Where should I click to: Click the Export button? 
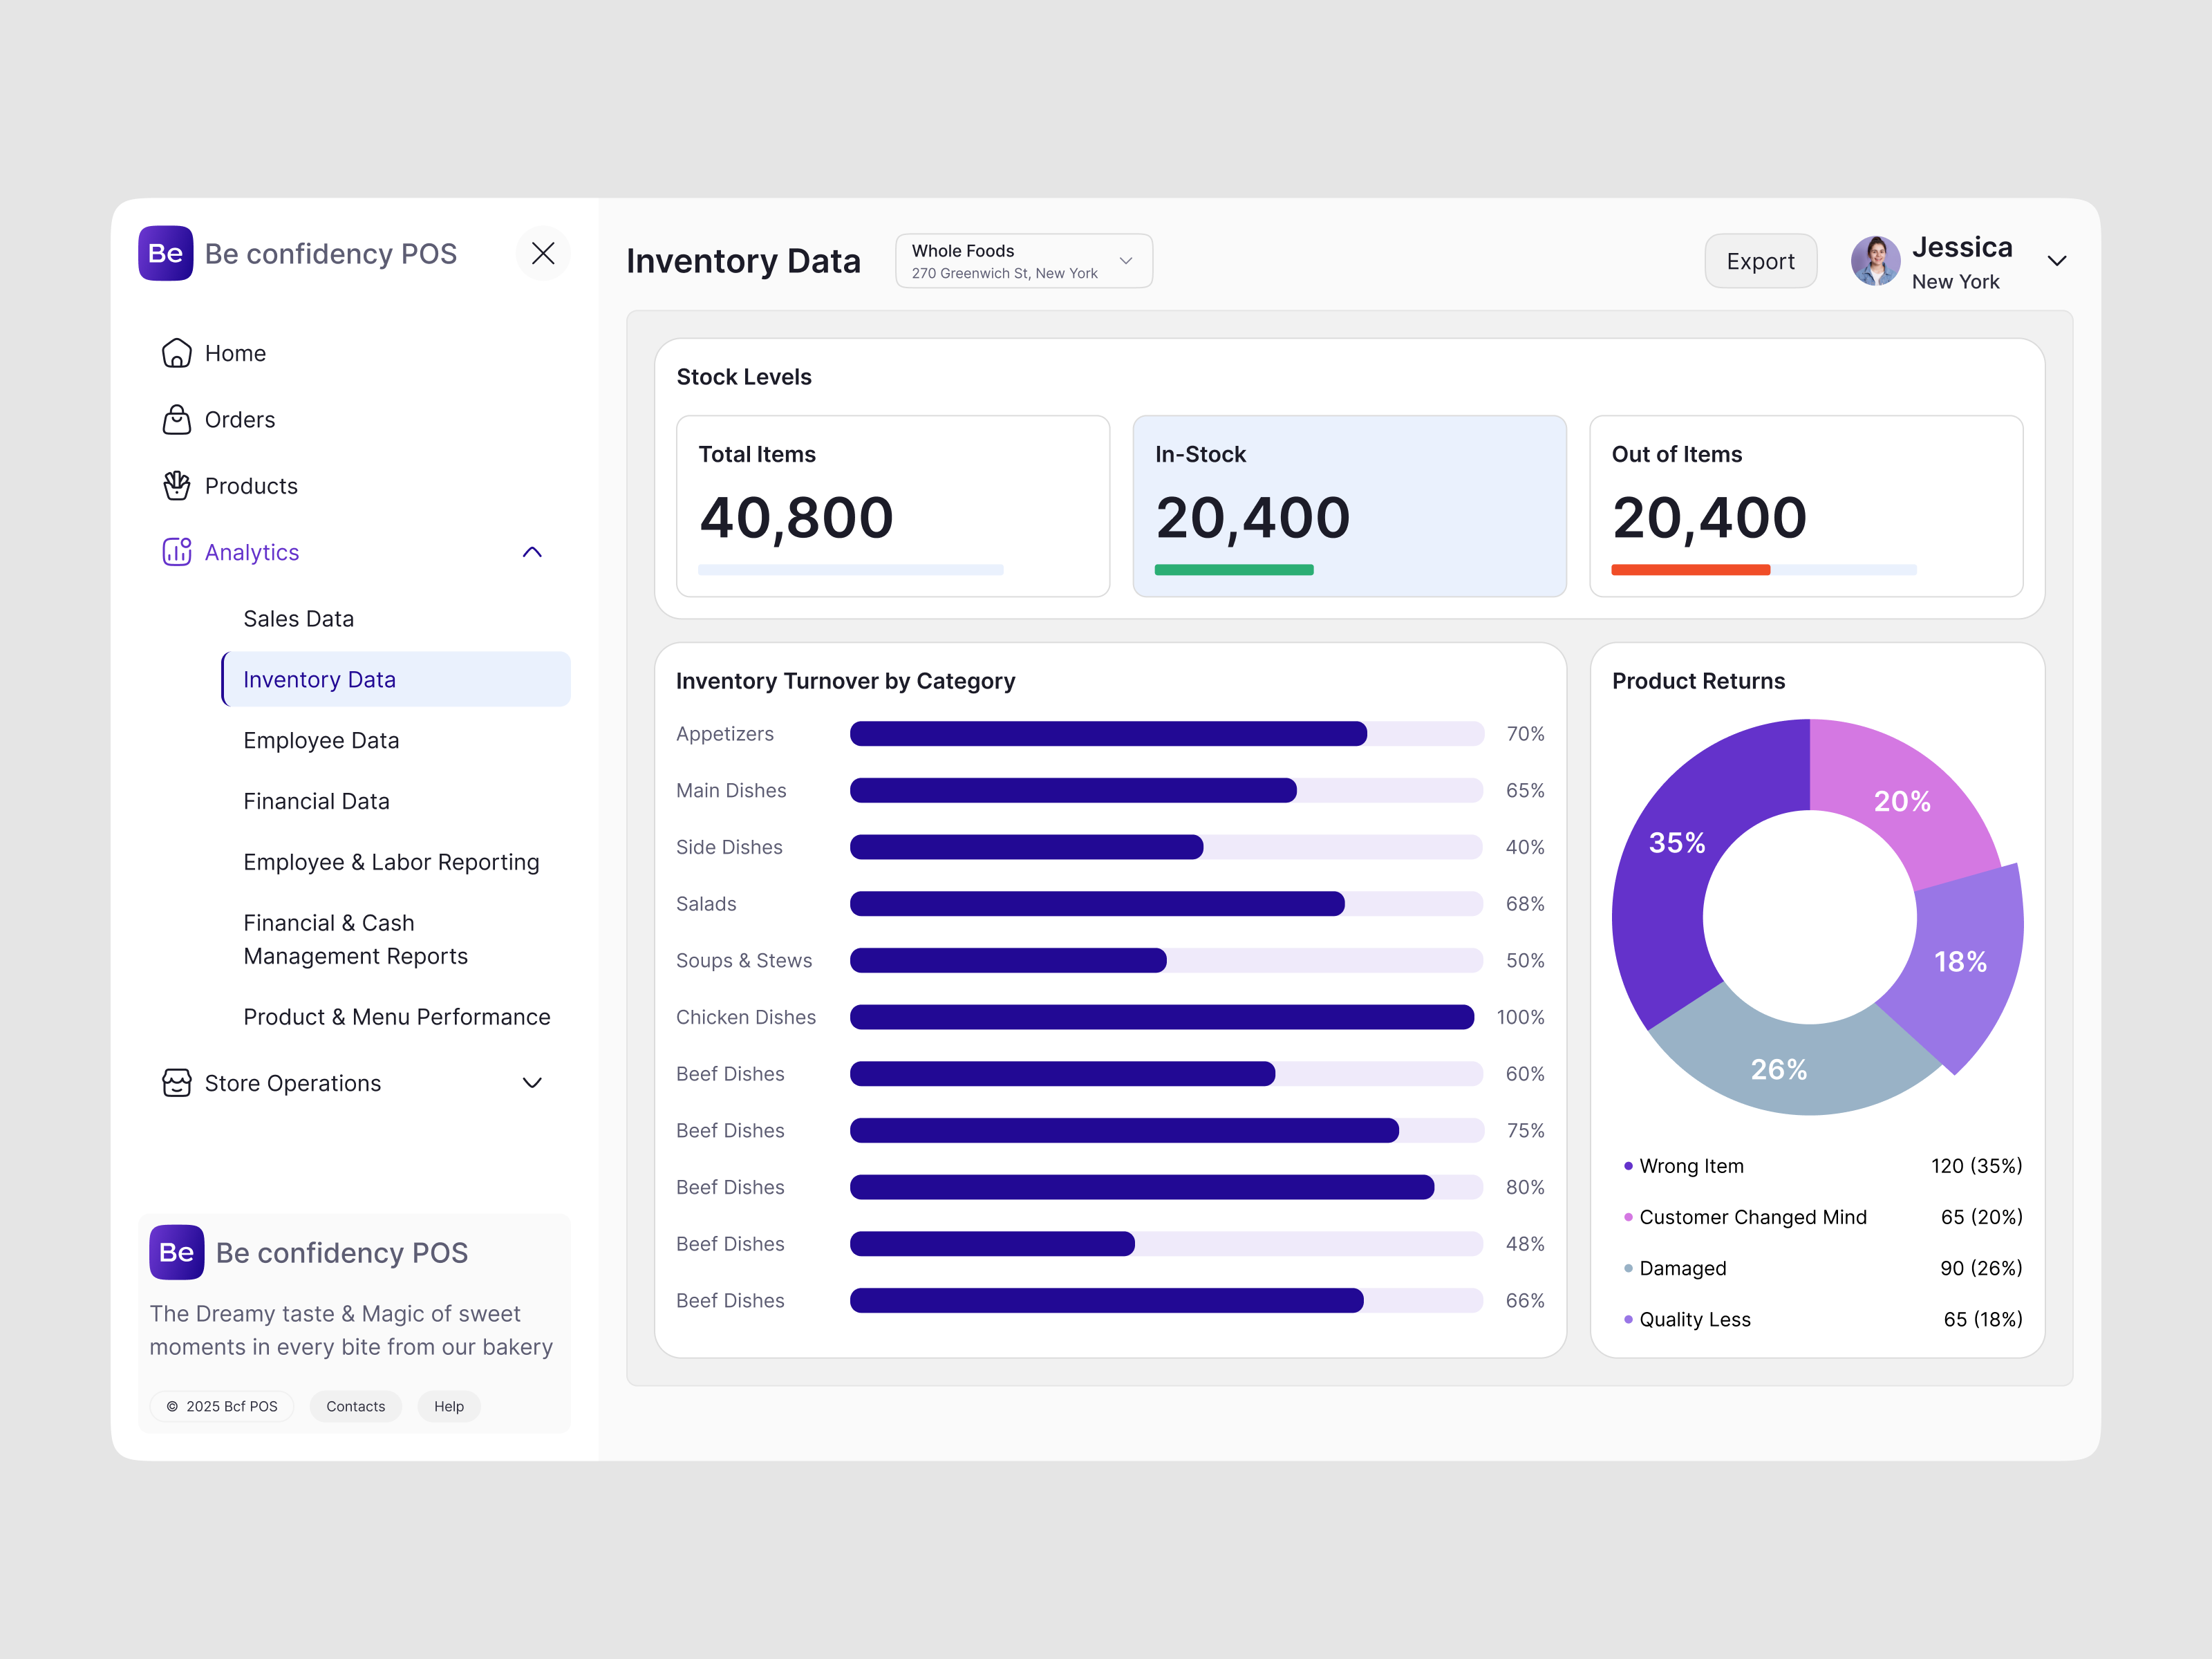point(1760,260)
